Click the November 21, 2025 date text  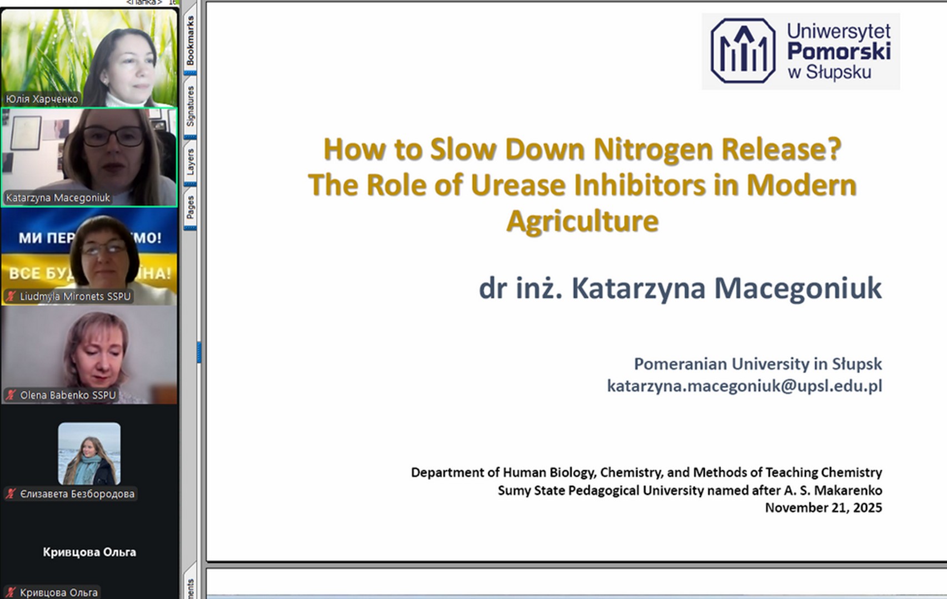coord(823,507)
